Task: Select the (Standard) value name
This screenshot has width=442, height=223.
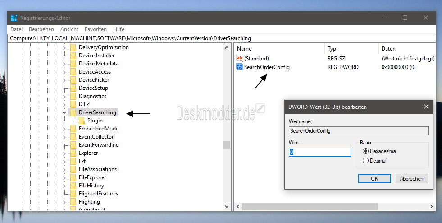Action: (x=256, y=59)
